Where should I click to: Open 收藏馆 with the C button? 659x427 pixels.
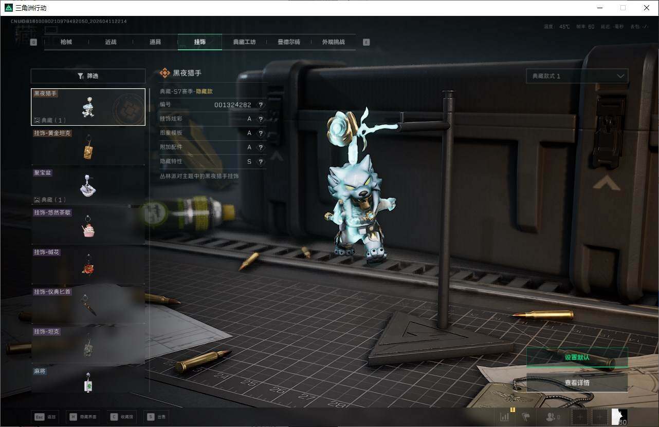(x=121, y=417)
